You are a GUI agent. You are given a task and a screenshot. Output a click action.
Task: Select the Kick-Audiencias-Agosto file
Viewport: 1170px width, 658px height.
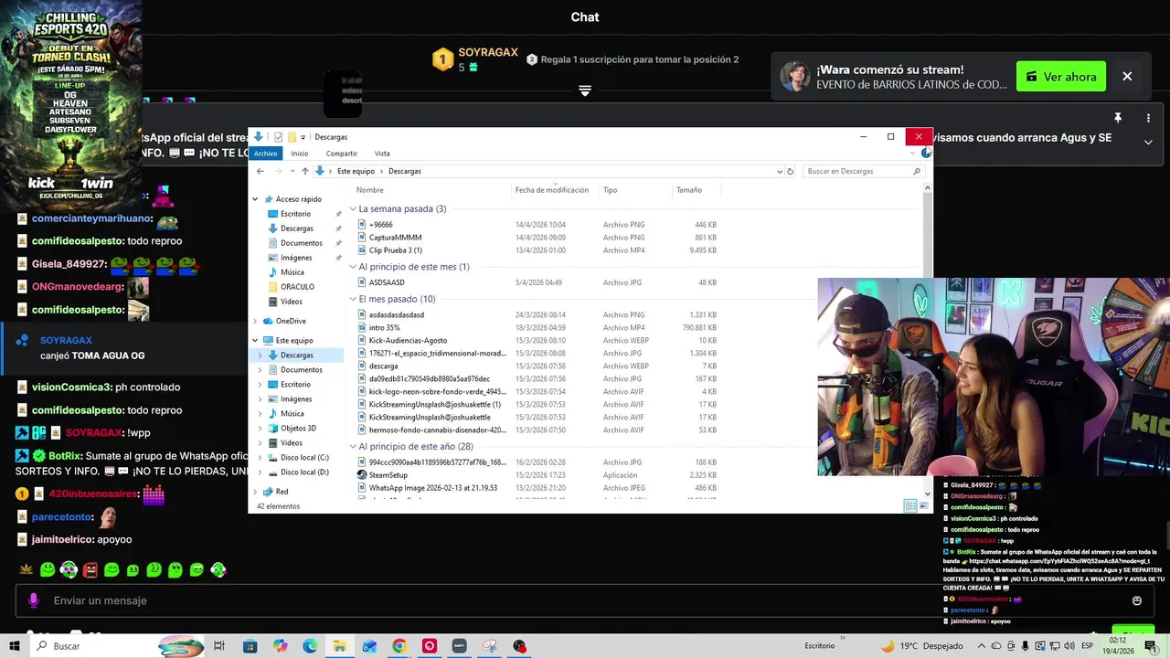pos(408,341)
